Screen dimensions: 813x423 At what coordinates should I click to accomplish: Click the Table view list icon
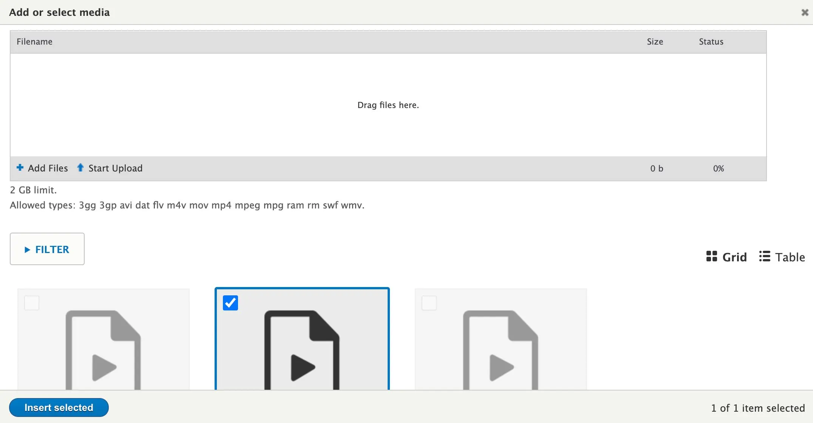click(765, 256)
